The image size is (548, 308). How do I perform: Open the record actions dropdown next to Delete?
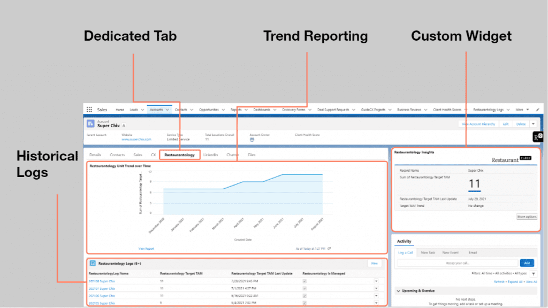click(534, 124)
